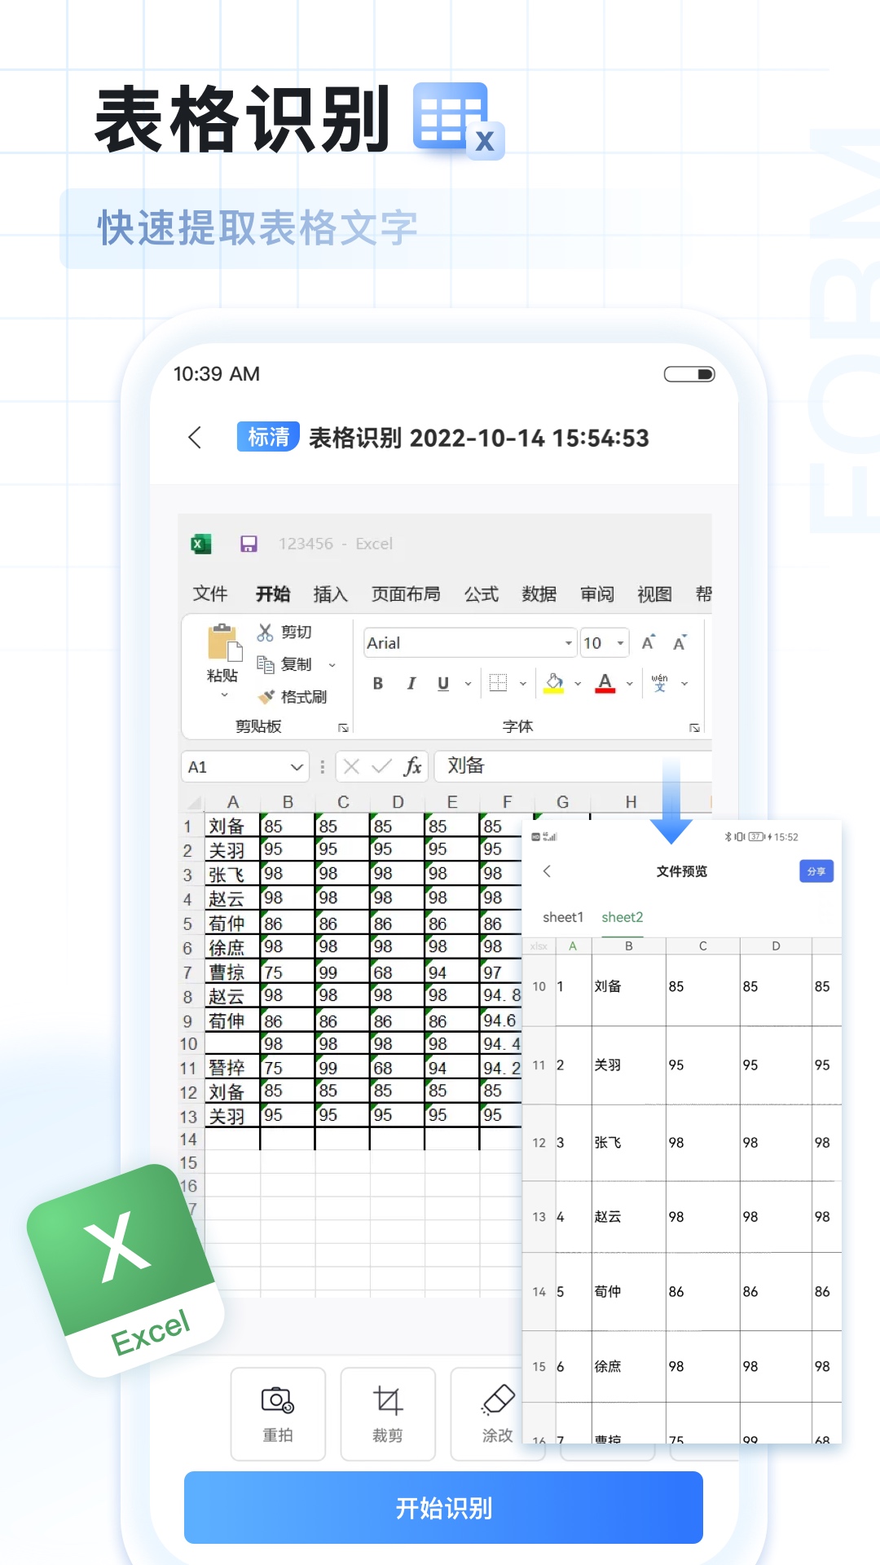The height and width of the screenshot is (1565, 880).
Task: Open 剪贴板 dialog launcher
Action: [344, 727]
